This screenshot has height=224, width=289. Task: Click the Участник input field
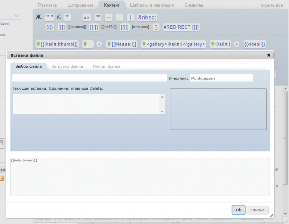pyautogui.click(x=221, y=78)
